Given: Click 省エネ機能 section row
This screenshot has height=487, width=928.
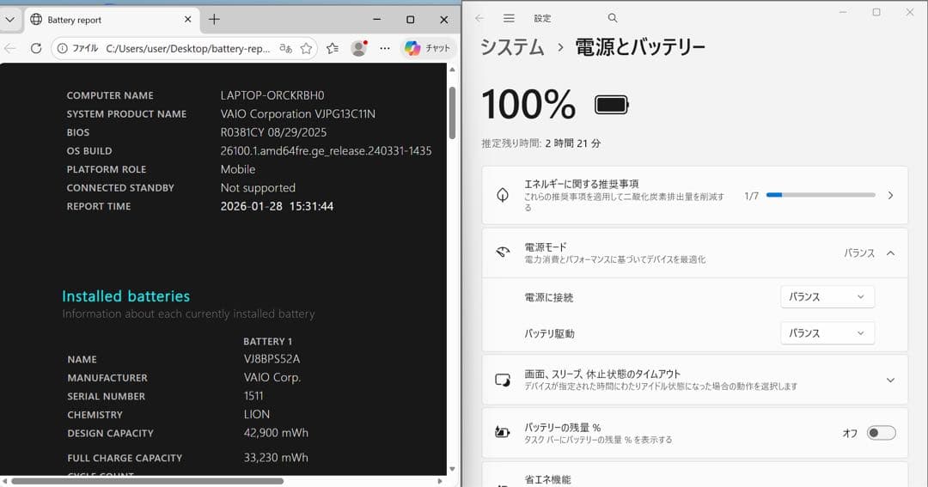Looking at the screenshot, I should click(695, 475).
